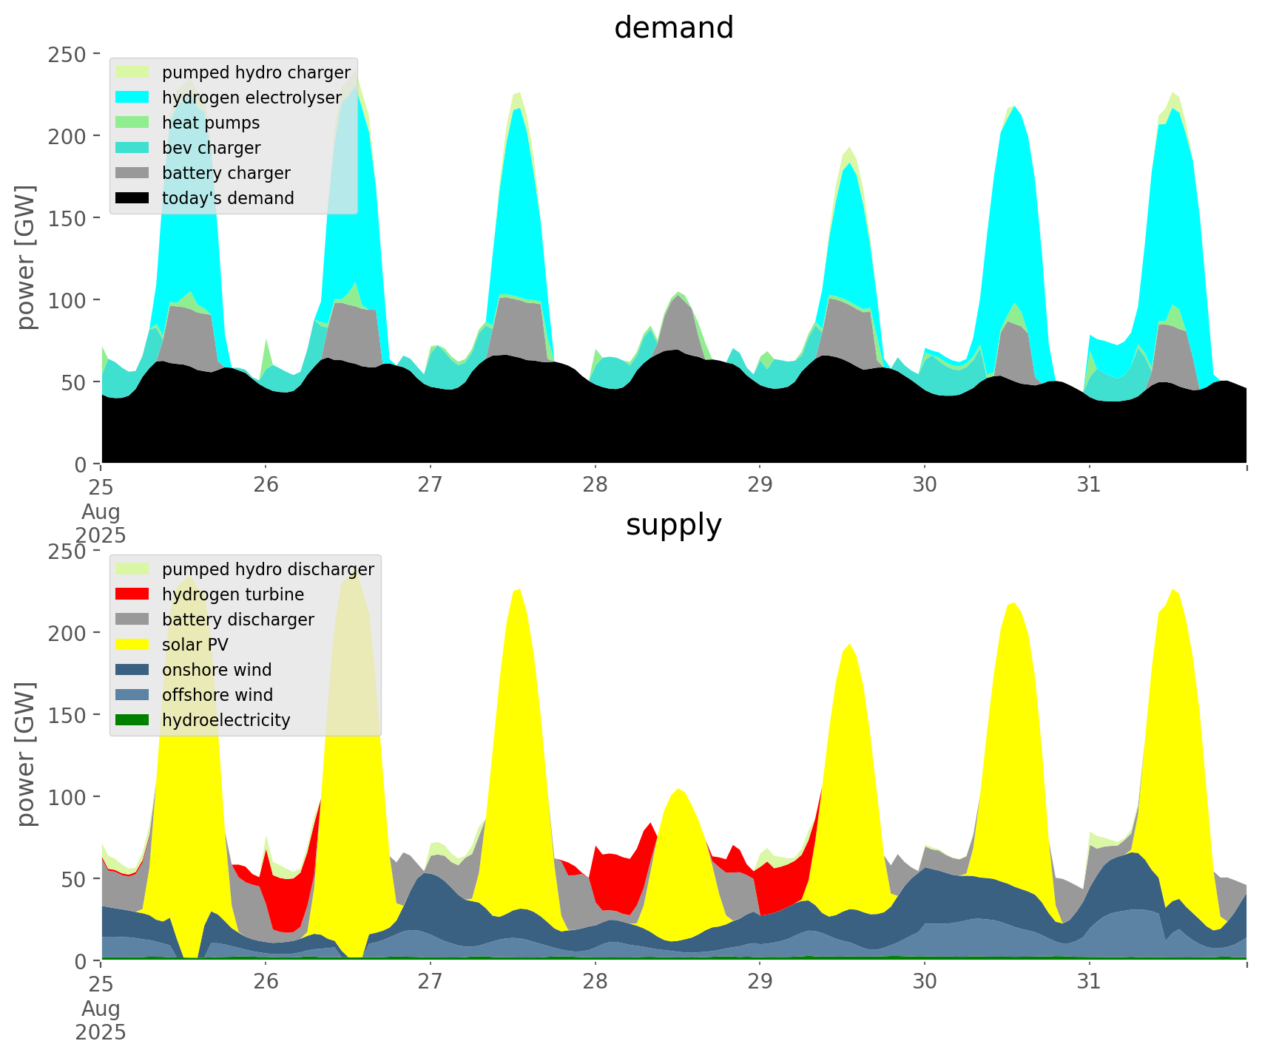The image size is (1262, 1058).
Task: Select the battery discharger legend label
Action: tap(237, 620)
